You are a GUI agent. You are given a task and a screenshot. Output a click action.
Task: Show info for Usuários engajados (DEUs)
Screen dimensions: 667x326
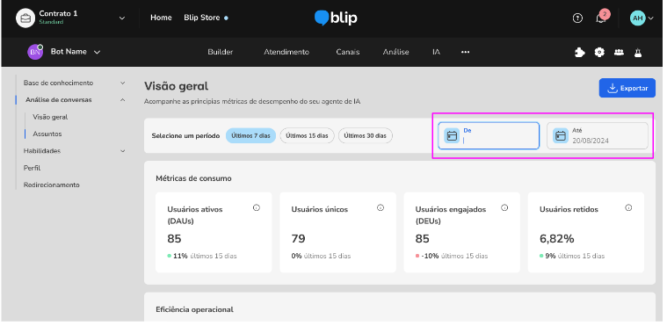pos(504,207)
